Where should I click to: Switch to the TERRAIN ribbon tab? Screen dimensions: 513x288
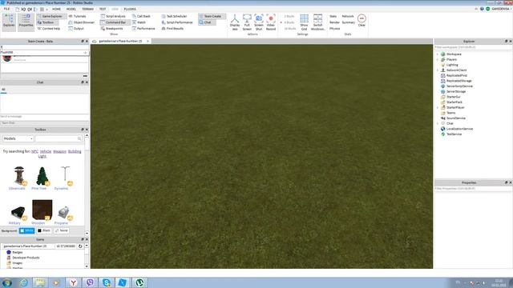(87, 9)
